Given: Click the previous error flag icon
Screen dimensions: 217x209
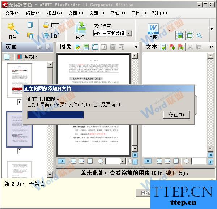Looking at the screenshot, I should tap(172, 47).
